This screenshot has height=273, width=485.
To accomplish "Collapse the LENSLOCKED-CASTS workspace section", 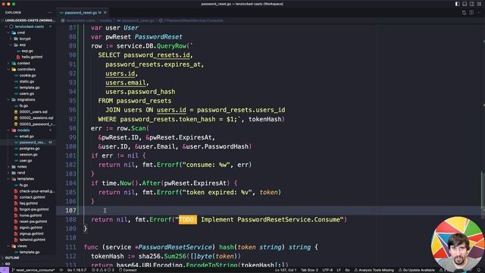I will [28, 20].
